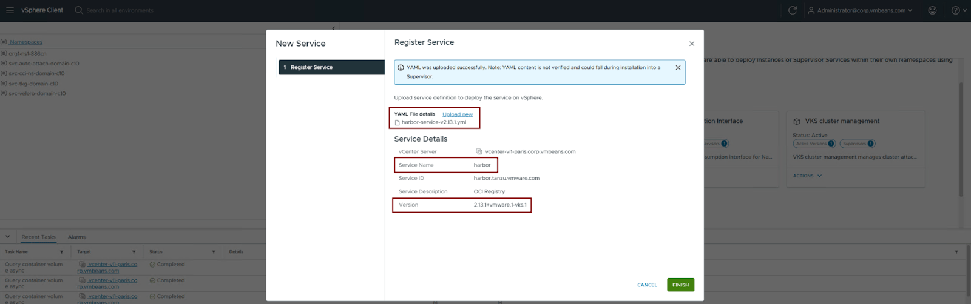
Task: Click the main page vertical scrollbar
Action: click(x=961, y=139)
